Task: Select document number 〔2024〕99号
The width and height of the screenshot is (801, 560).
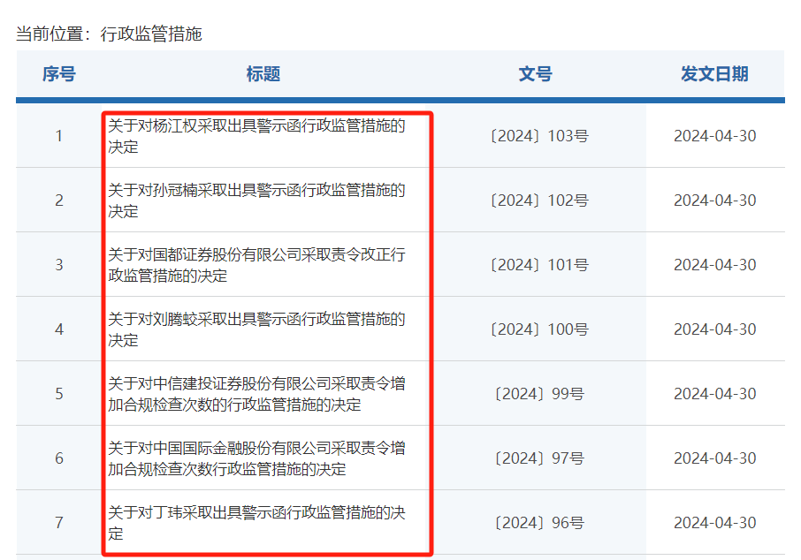Action: coord(539,394)
